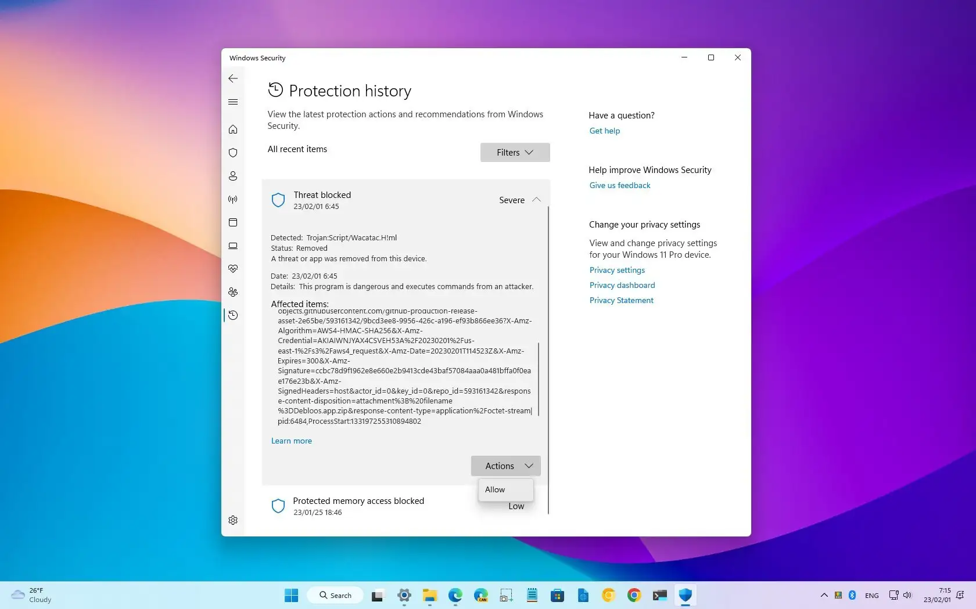Open the Filters dropdown
The image size is (976, 609).
click(514, 152)
